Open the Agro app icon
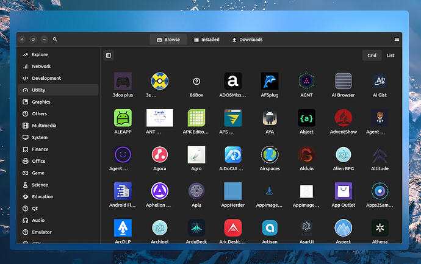The width and height of the screenshot is (421, 264). 196,154
